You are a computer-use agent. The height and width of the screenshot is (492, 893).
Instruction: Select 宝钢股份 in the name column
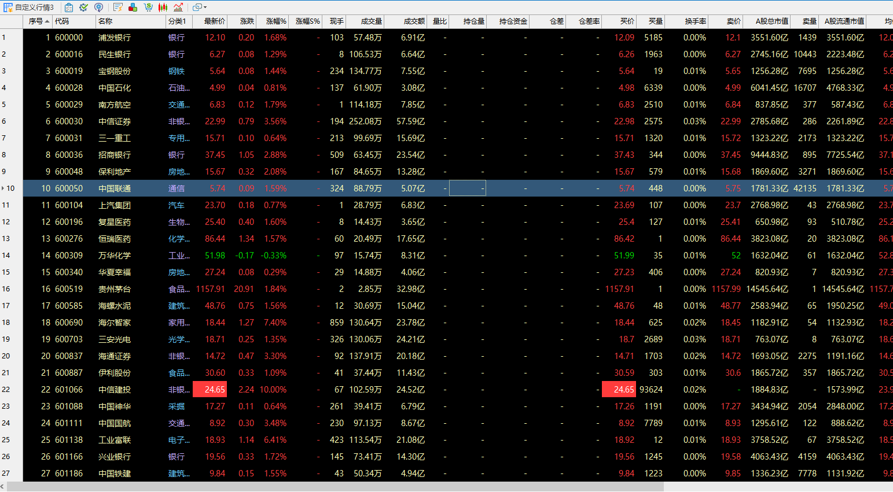(x=115, y=71)
